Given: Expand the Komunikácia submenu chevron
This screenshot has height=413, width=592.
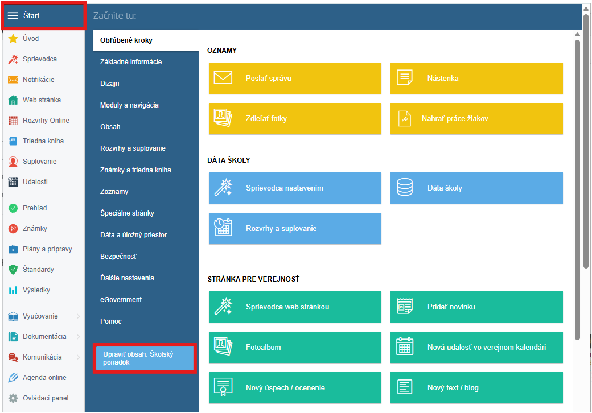Looking at the screenshot, I should pos(79,357).
